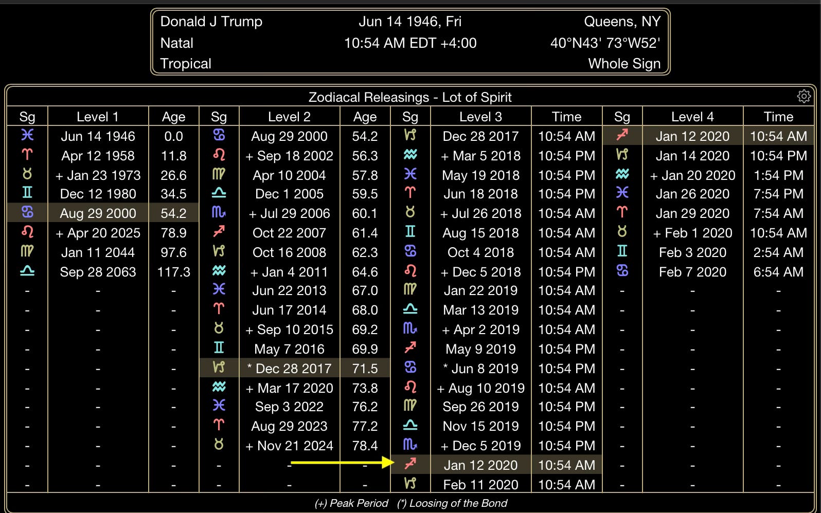
Task: Click the Age header next to Level 1
Action: 173,117
